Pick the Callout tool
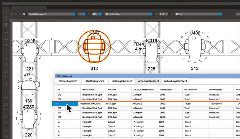Image resolution: width=240 pixels, height=139 pixels. pos(6,32)
